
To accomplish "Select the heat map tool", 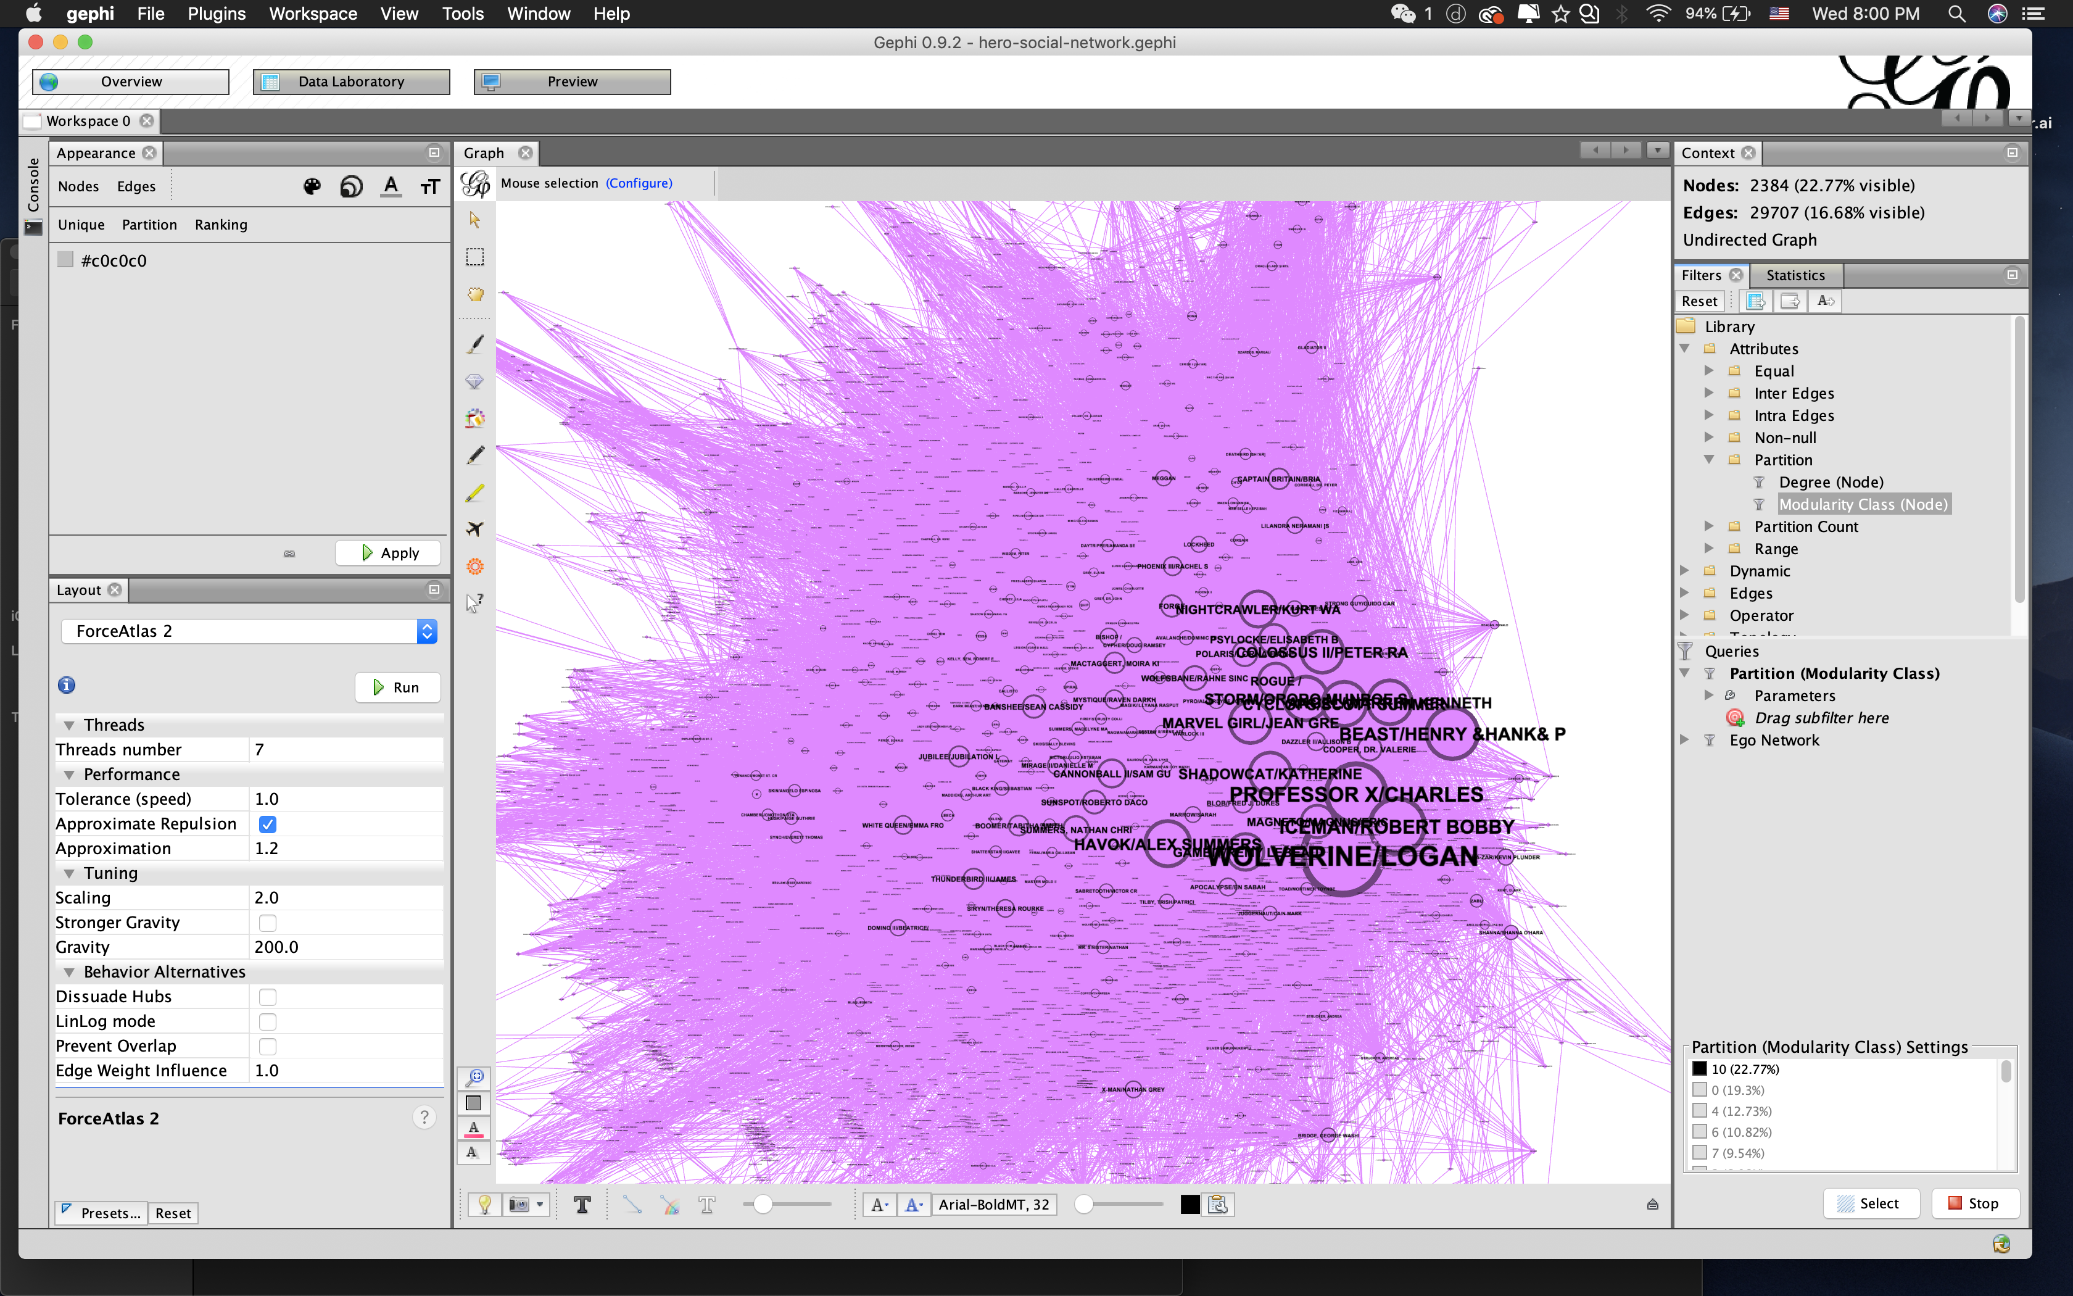I will point(474,566).
